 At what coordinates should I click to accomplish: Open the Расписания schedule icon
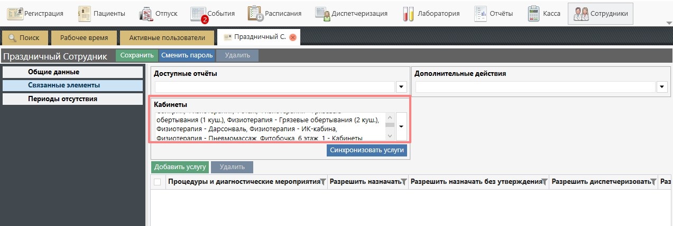tap(255, 13)
